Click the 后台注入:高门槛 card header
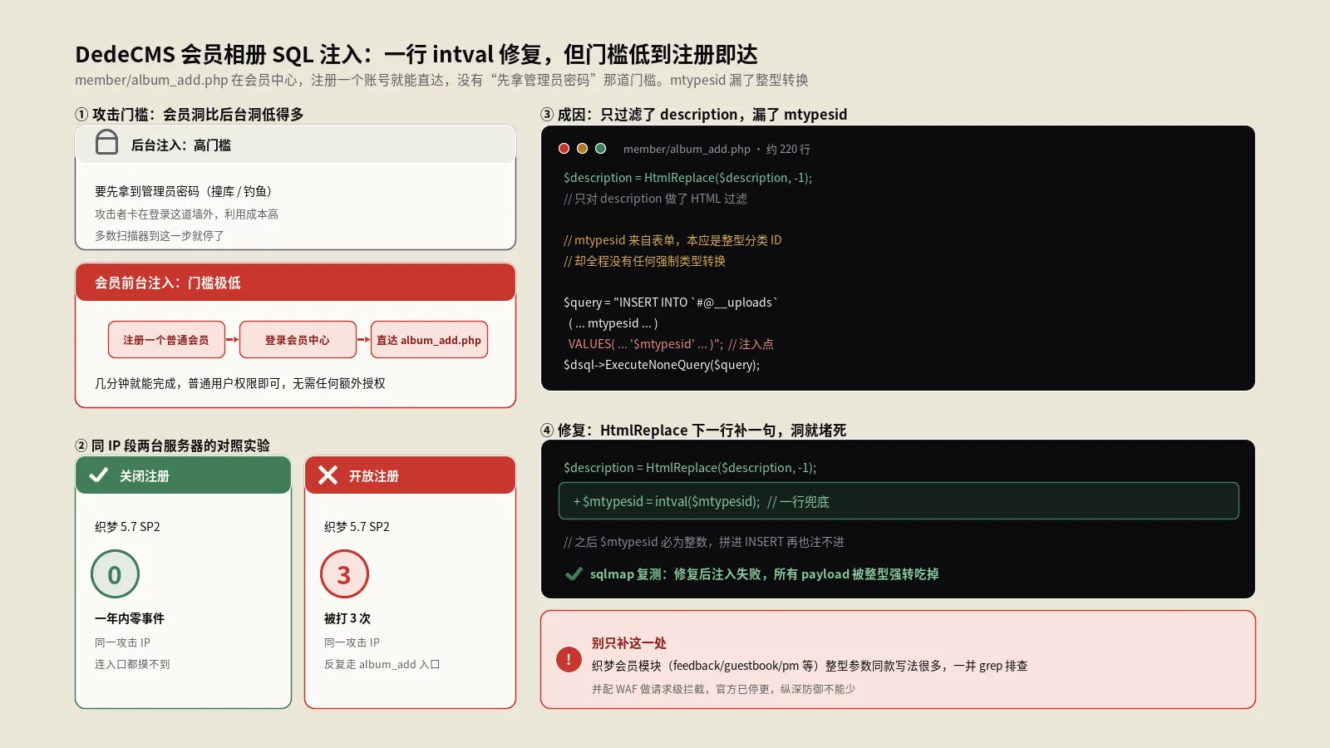Image resolution: width=1330 pixels, height=748 pixels. coord(295,144)
